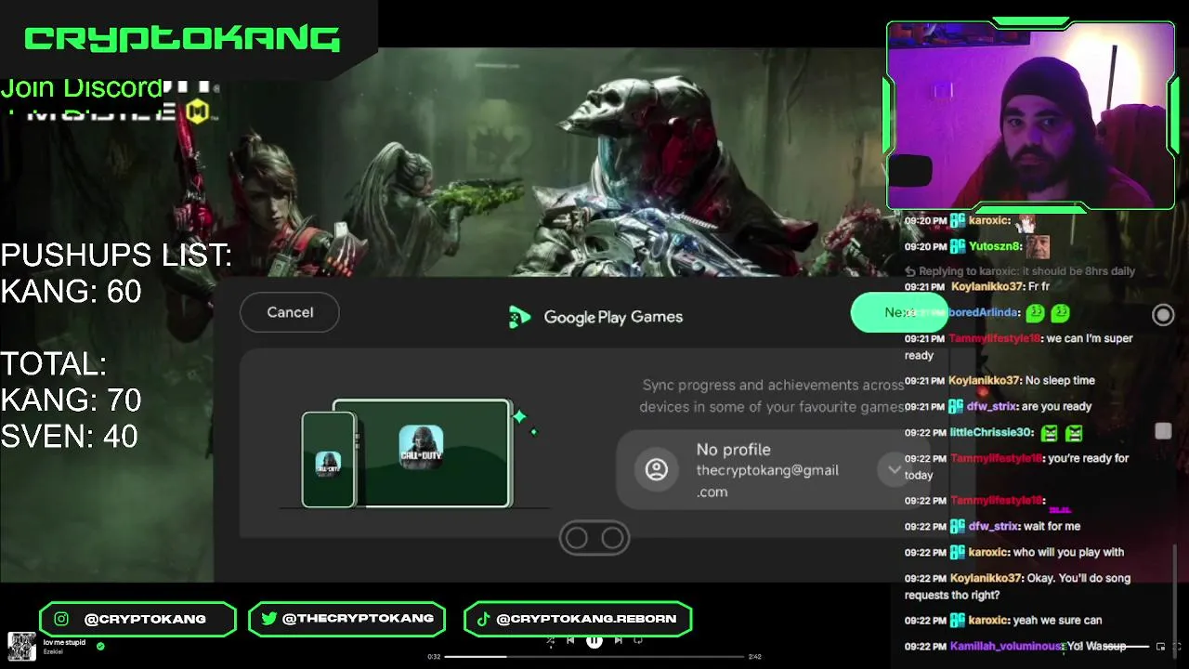Click the first green emote in boredArlinda's message
The height and width of the screenshot is (669, 1189).
(x=1036, y=313)
